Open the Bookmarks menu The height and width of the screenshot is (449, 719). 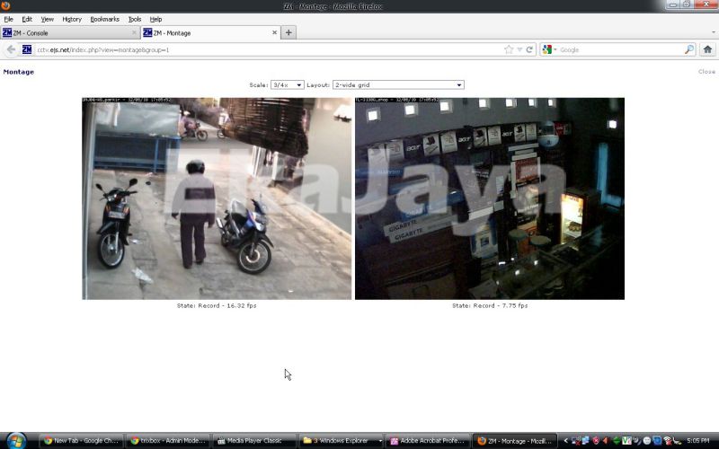click(104, 19)
